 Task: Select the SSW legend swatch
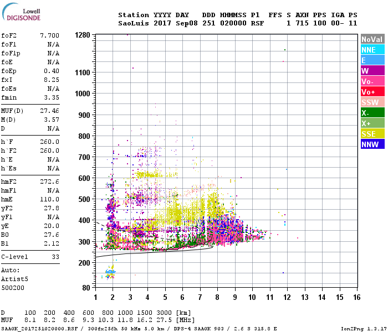click(x=372, y=102)
